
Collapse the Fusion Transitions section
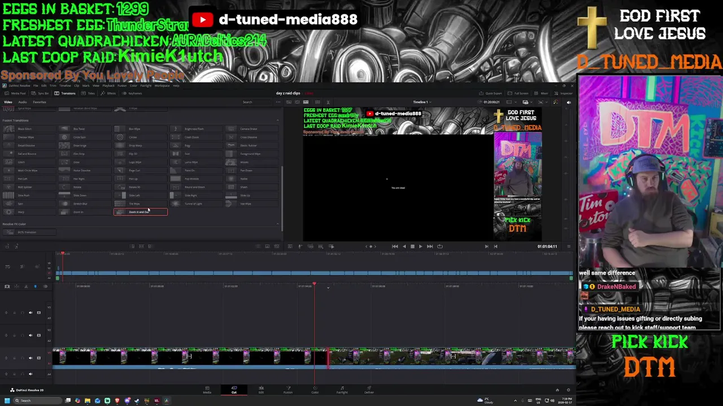277,121
